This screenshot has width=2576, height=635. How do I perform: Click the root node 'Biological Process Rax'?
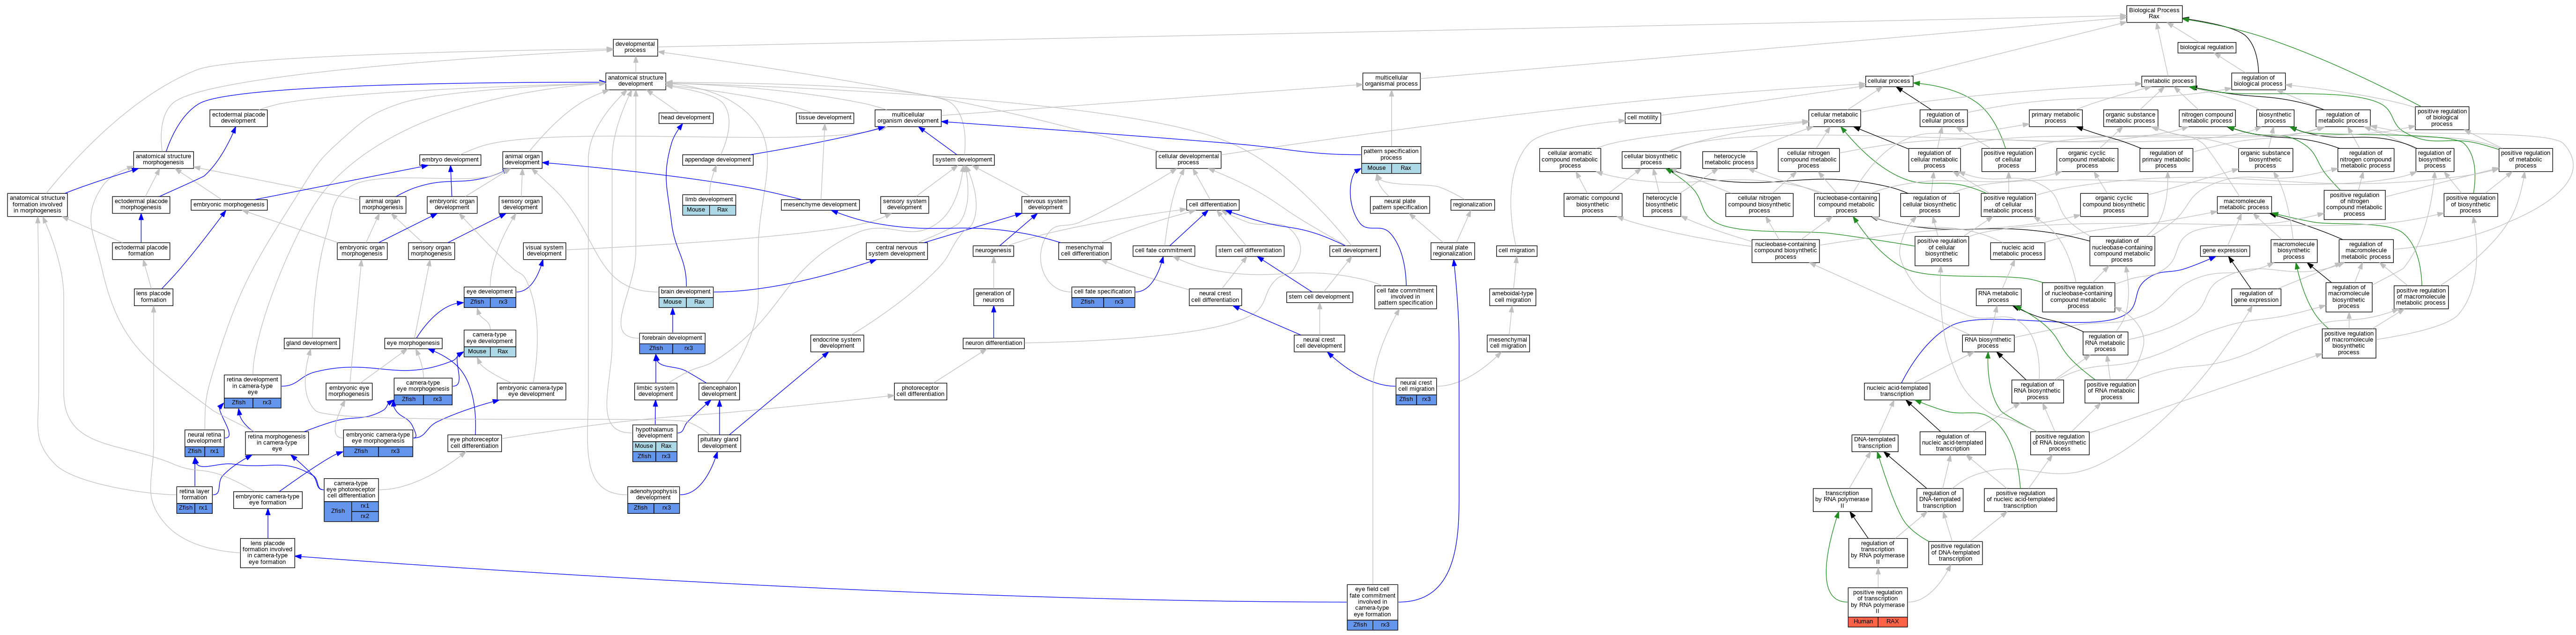click(2153, 13)
